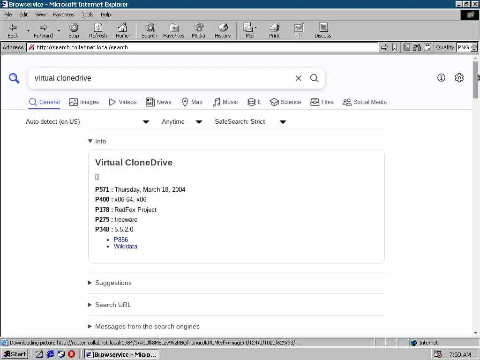The image size is (480, 360).
Task: Click the blue magnifier logo icon
Action: 14,78
